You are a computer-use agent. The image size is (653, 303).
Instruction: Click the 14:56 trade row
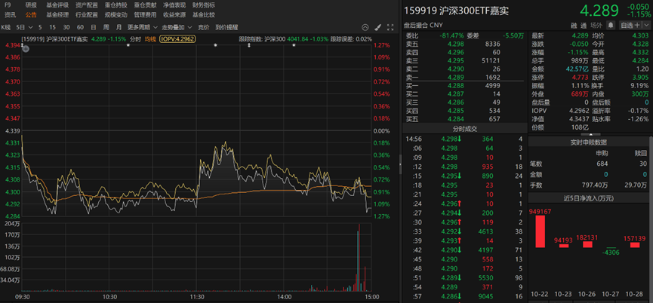(464, 139)
